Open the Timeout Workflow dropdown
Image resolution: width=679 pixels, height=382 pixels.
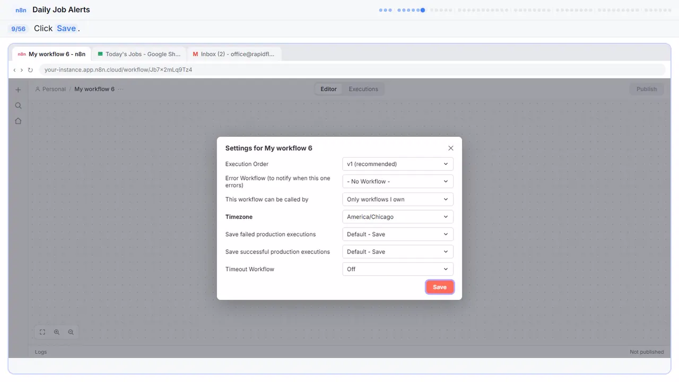pos(398,270)
